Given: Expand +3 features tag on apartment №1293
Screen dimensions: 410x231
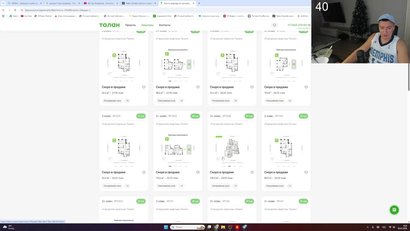Looking at the screenshot, I should pyautogui.click(x=181, y=186).
